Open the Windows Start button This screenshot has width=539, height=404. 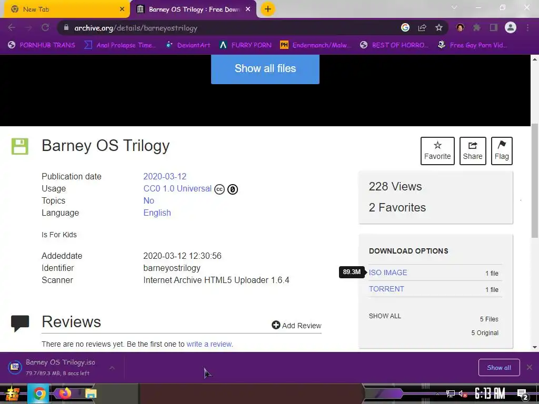(x=13, y=393)
